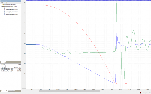Click the horizontal scrollbar thumb below plot
This screenshot has width=151, height=94.
click(x=69, y=91)
